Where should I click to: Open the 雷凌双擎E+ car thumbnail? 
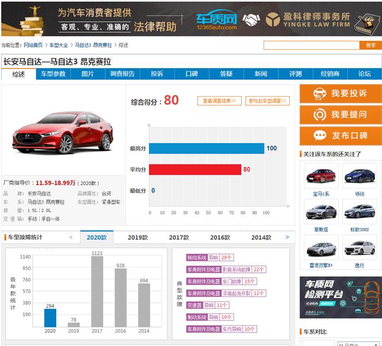321,247
